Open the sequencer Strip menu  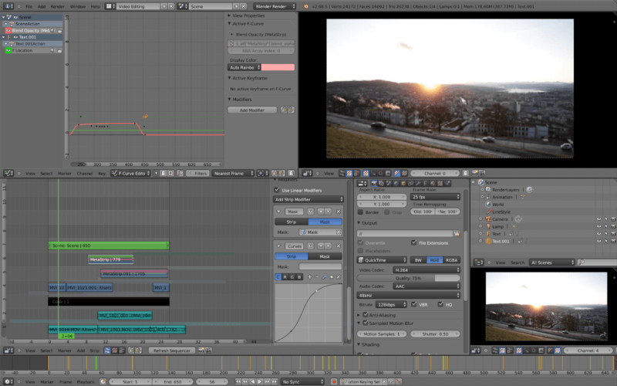click(x=93, y=350)
